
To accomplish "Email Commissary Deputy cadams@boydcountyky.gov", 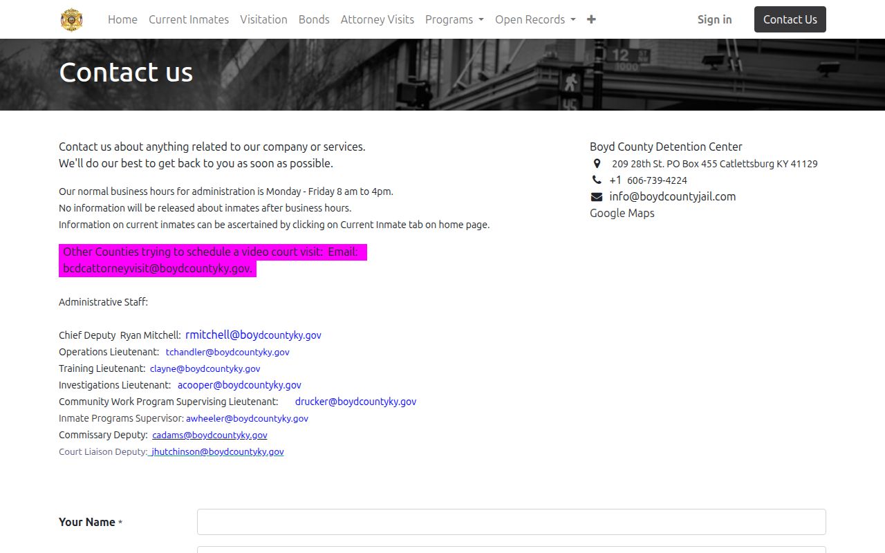I will click(209, 435).
